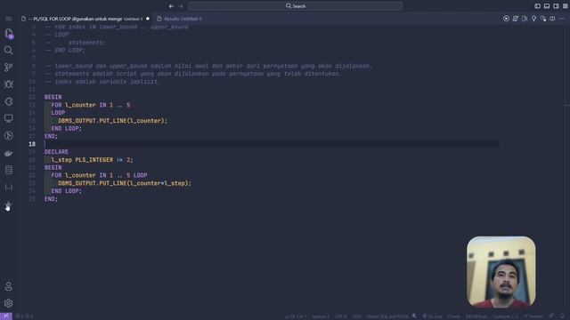Click the remote window indicator in status bar
This screenshot has width=570, height=320.
(x=6, y=316)
